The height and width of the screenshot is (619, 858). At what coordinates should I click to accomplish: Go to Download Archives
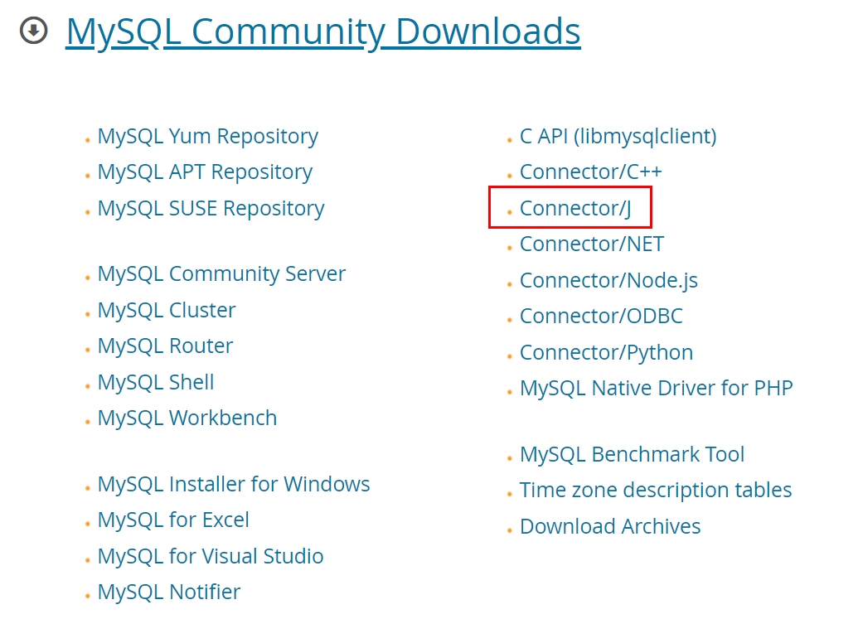click(x=610, y=526)
